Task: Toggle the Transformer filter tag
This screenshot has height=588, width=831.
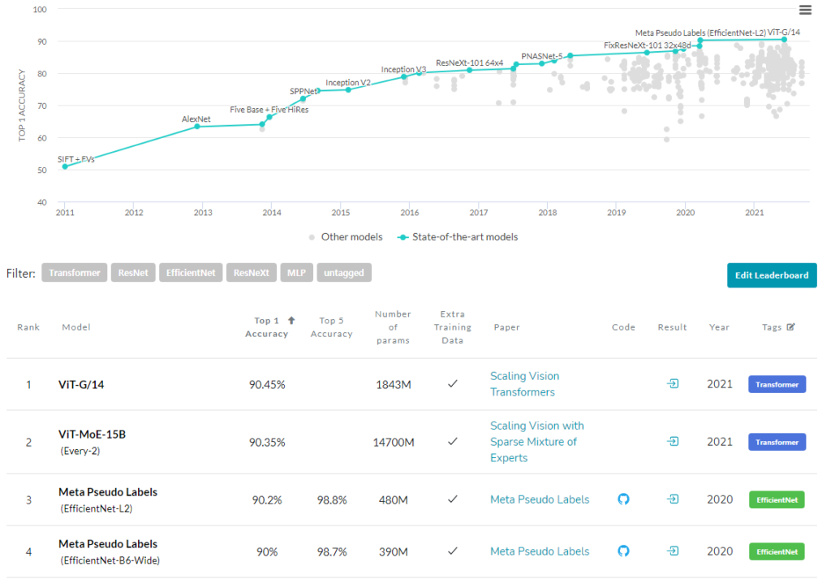Action: coord(74,273)
